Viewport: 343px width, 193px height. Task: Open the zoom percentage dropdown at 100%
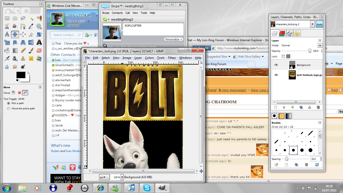122,177
